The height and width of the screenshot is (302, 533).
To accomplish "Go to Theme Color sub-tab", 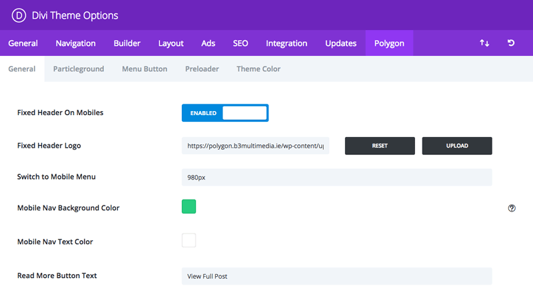I will pyautogui.click(x=259, y=69).
